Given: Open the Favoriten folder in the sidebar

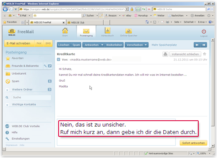Looking at the screenshot, I should click(x=17, y=58).
